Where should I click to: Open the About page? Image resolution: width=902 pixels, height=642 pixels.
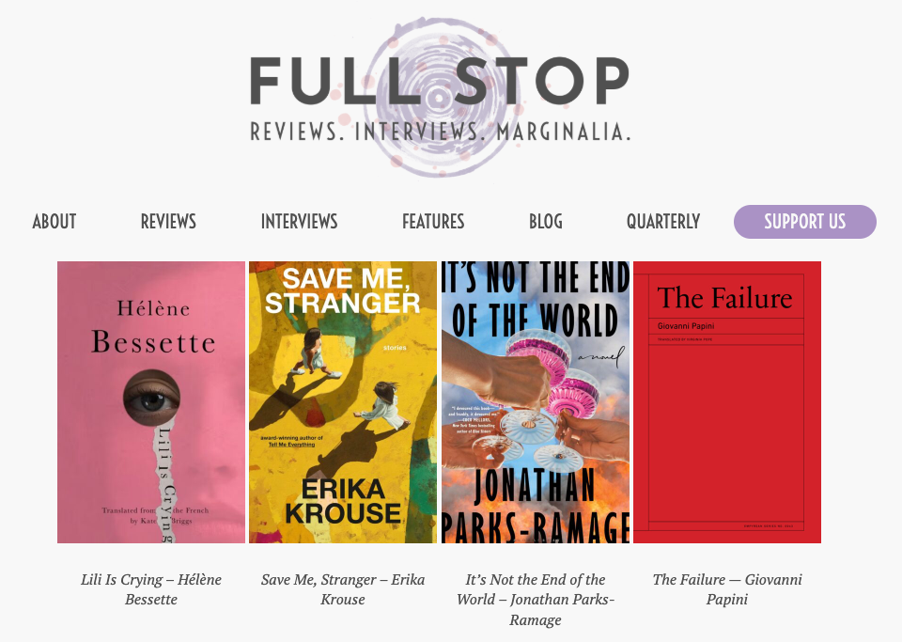pos(54,222)
